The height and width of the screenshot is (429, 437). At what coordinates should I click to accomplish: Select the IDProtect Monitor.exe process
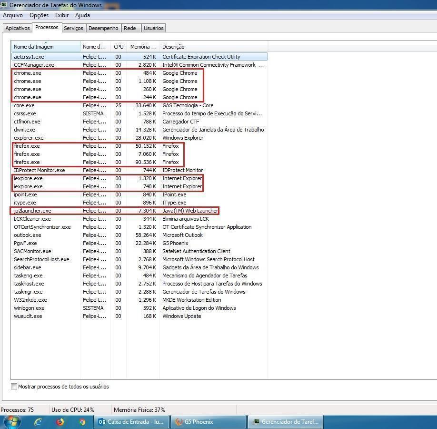[139, 170]
